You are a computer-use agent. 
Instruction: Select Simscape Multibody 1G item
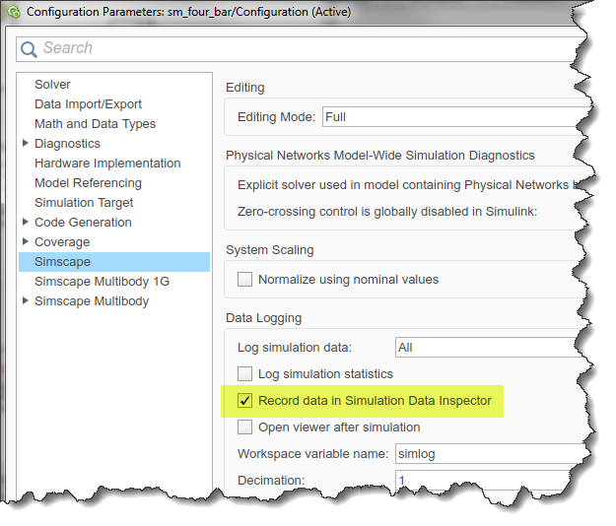coord(103,282)
